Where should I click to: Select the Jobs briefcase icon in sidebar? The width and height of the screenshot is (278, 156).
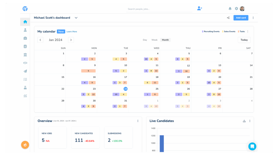pos(25,38)
